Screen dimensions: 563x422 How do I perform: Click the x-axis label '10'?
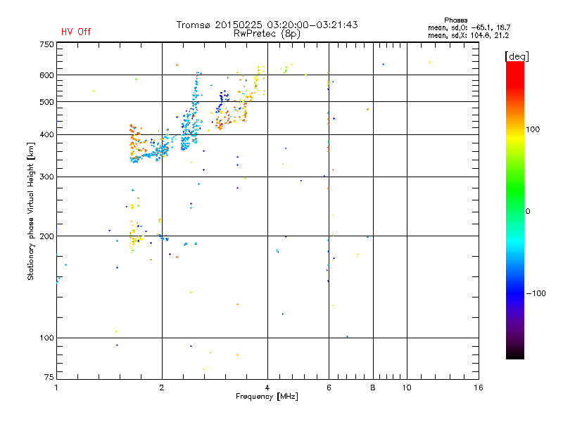(x=407, y=388)
